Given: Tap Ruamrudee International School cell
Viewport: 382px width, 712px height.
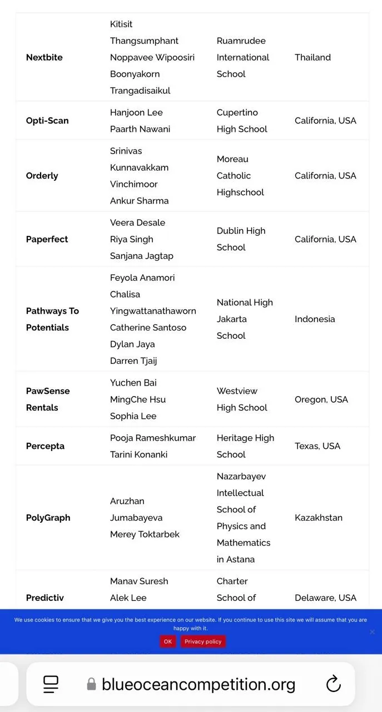Looking at the screenshot, I should pyautogui.click(x=243, y=57).
